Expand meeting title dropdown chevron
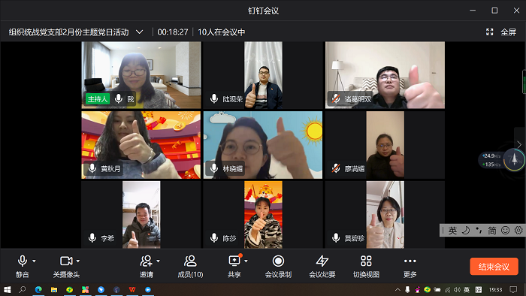This screenshot has width=526, height=296. pos(139,32)
